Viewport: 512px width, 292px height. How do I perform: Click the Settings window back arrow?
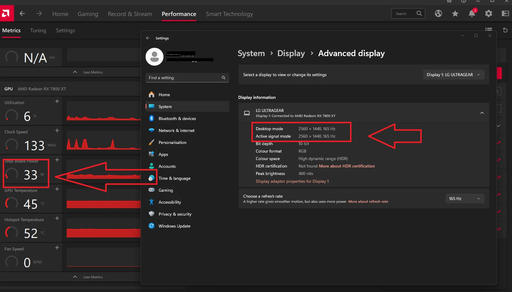[148, 38]
